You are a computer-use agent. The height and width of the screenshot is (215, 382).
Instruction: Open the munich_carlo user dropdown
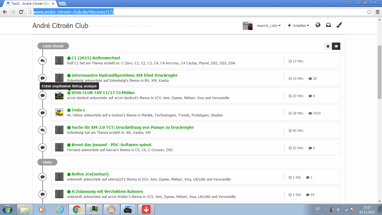269,25
